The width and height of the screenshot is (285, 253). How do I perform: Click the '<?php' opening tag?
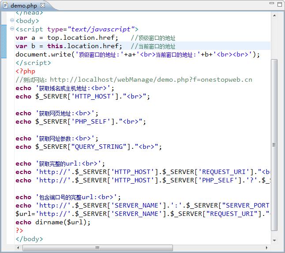click(x=25, y=71)
